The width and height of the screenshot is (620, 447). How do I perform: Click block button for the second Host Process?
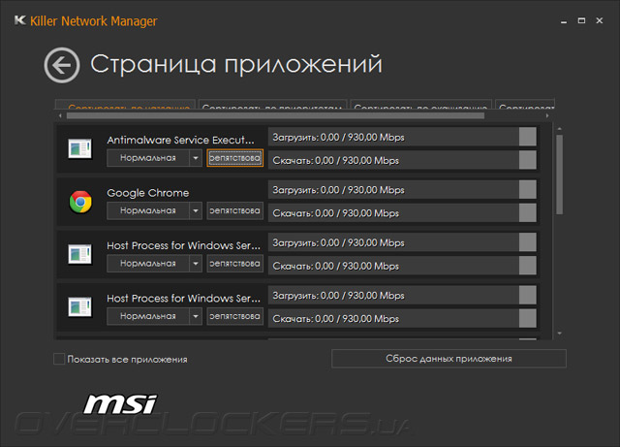(x=234, y=316)
